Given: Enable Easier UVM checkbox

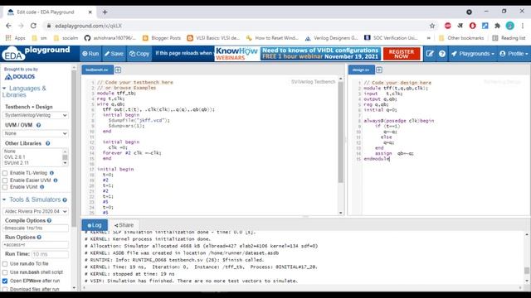Looking at the screenshot, I should tap(5, 180).
